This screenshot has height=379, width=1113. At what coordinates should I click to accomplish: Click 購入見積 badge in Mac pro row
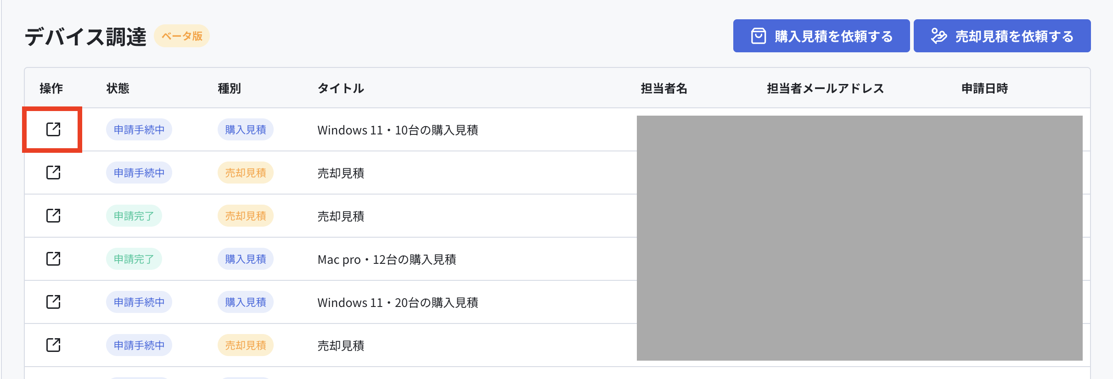point(246,259)
